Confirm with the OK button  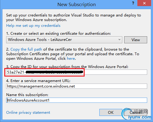point(111,113)
